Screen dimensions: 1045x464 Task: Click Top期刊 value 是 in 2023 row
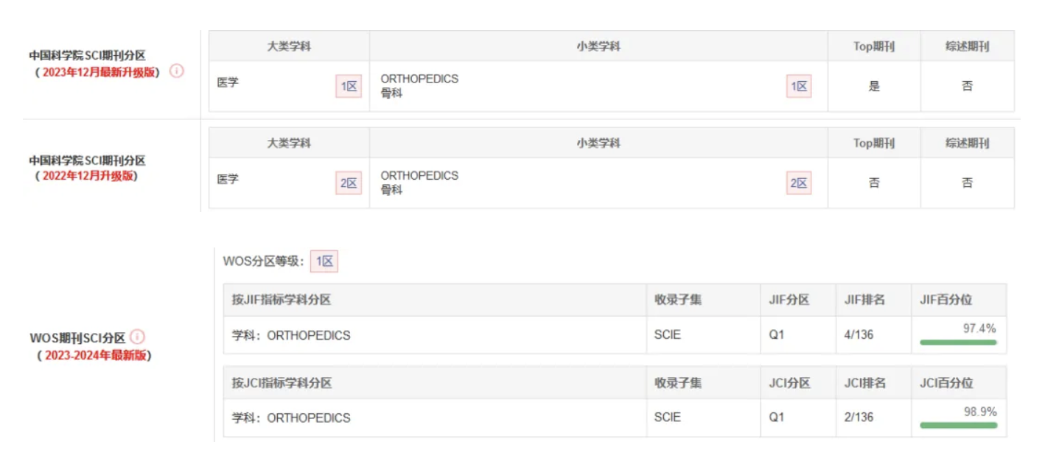tap(874, 86)
